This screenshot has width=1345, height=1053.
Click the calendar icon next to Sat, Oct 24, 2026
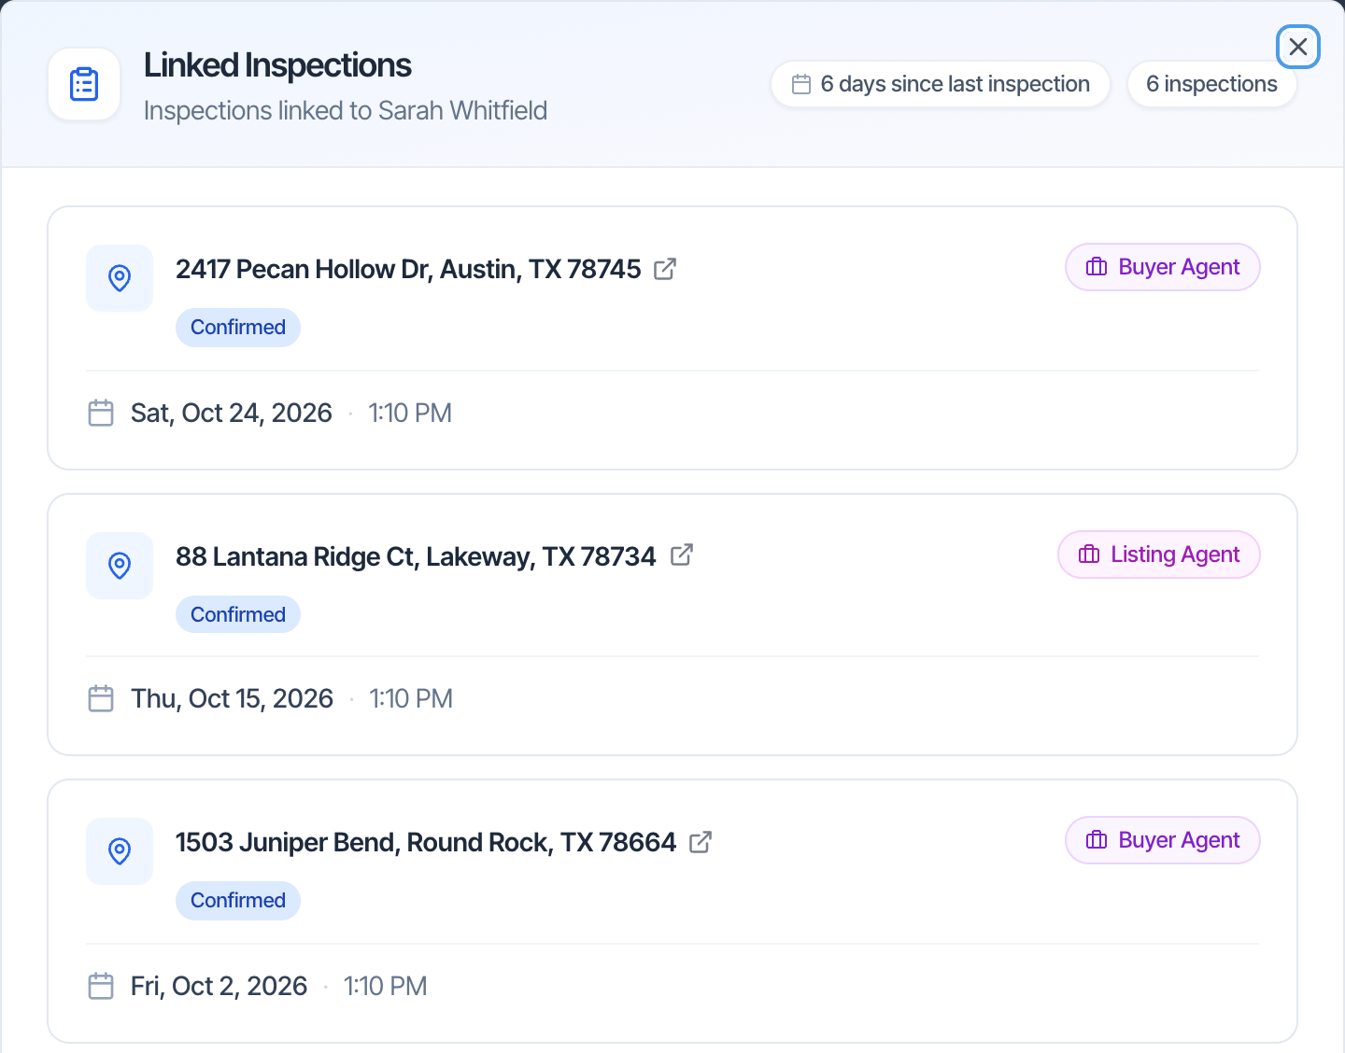pos(101,413)
